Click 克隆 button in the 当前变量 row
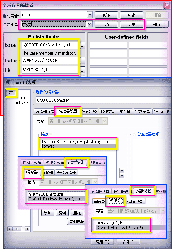172x250 pixels. [106, 24]
